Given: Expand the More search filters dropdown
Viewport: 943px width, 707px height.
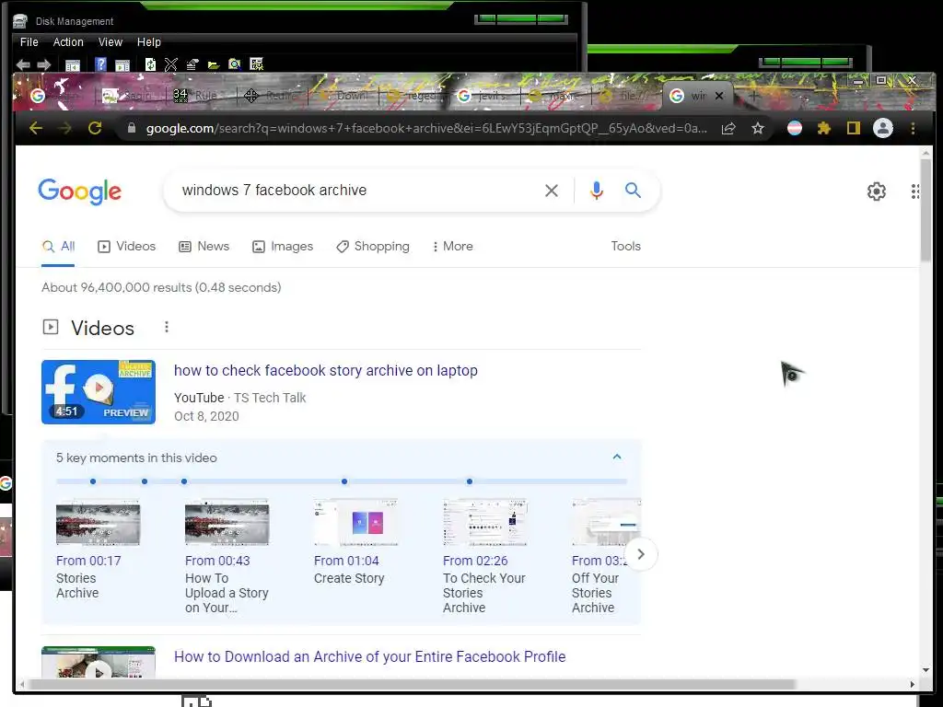Looking at the screenshot, I should [x=452, y=246].
